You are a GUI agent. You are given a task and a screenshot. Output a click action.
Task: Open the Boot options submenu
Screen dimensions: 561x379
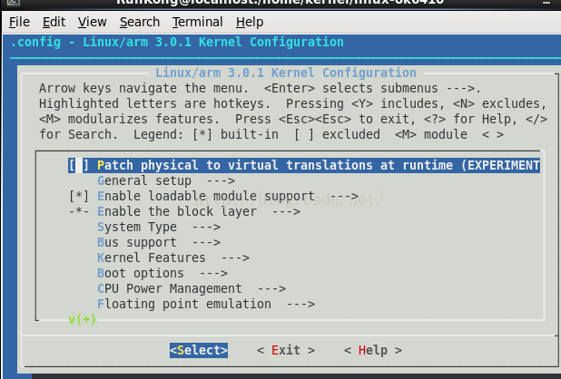(x=162, y=273)
